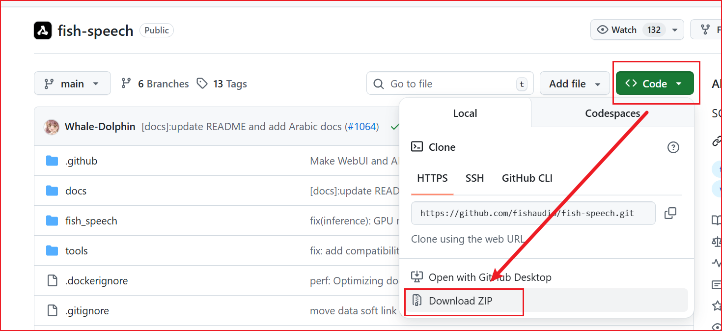Click the Clone terminal icon

coord(417,146)
